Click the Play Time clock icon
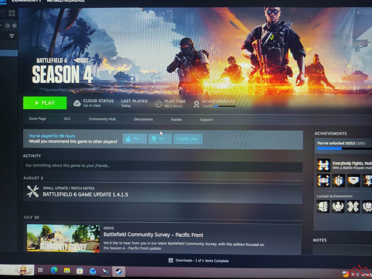Viewport: 372px width, 279px height. 158,104
